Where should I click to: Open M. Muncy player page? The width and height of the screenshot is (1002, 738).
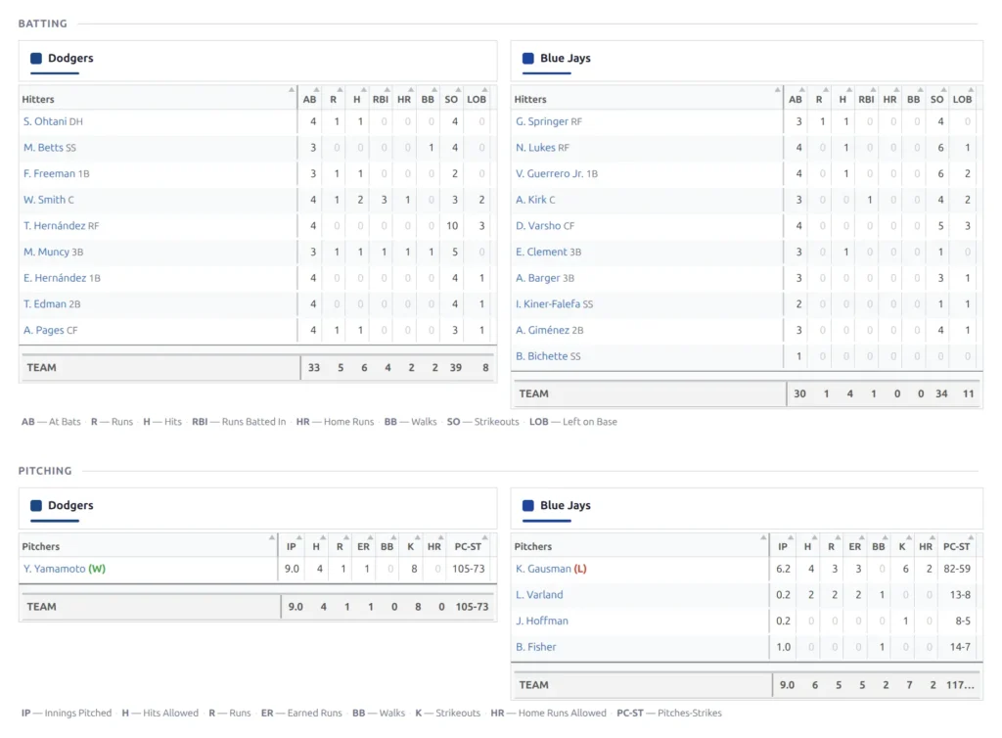(x=46, y=252)
